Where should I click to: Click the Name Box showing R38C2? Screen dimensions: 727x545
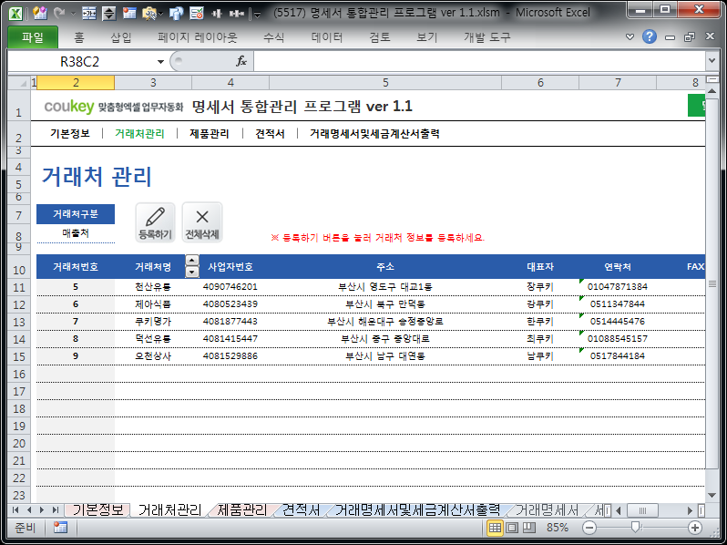(x=80, y=61)
